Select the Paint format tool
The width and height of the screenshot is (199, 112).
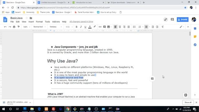coord(19,27)
